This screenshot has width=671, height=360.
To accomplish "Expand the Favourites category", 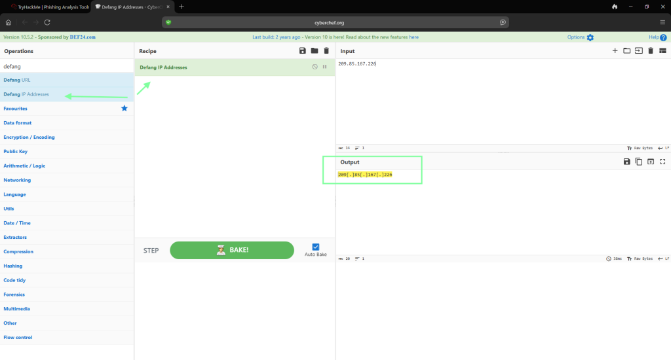I will tap(16, 109).
